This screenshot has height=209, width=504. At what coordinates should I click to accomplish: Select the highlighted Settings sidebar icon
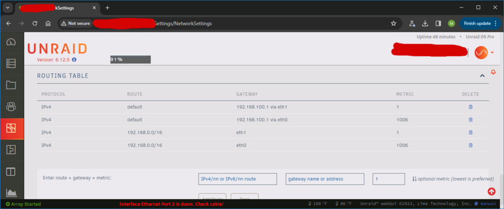pyautogui.click(x=11, y=128)
